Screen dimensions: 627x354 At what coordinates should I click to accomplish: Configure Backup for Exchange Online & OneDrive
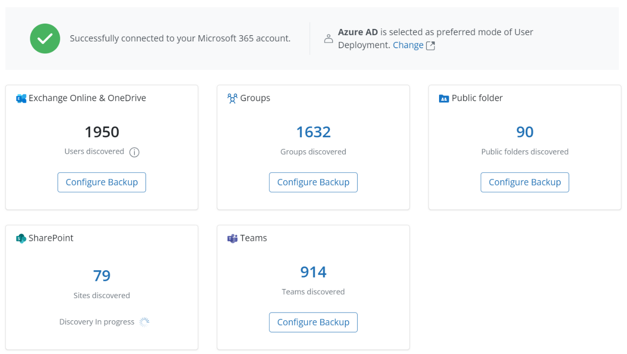tap(102, 183)
